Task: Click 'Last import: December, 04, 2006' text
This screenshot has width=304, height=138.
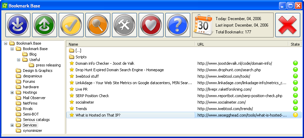Action: (x=242, y=25)
